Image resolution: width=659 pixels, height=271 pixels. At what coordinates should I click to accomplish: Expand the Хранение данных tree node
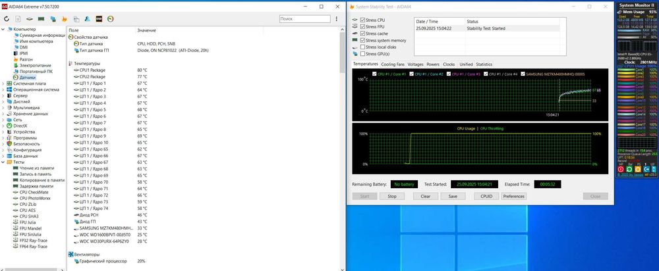coord(3,113)
